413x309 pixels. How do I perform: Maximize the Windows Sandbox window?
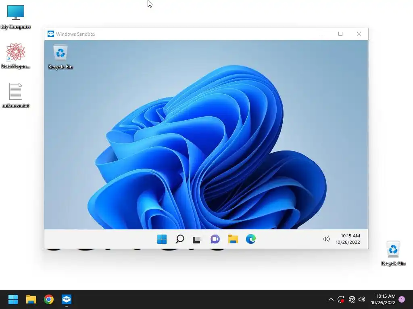[340, 34]
